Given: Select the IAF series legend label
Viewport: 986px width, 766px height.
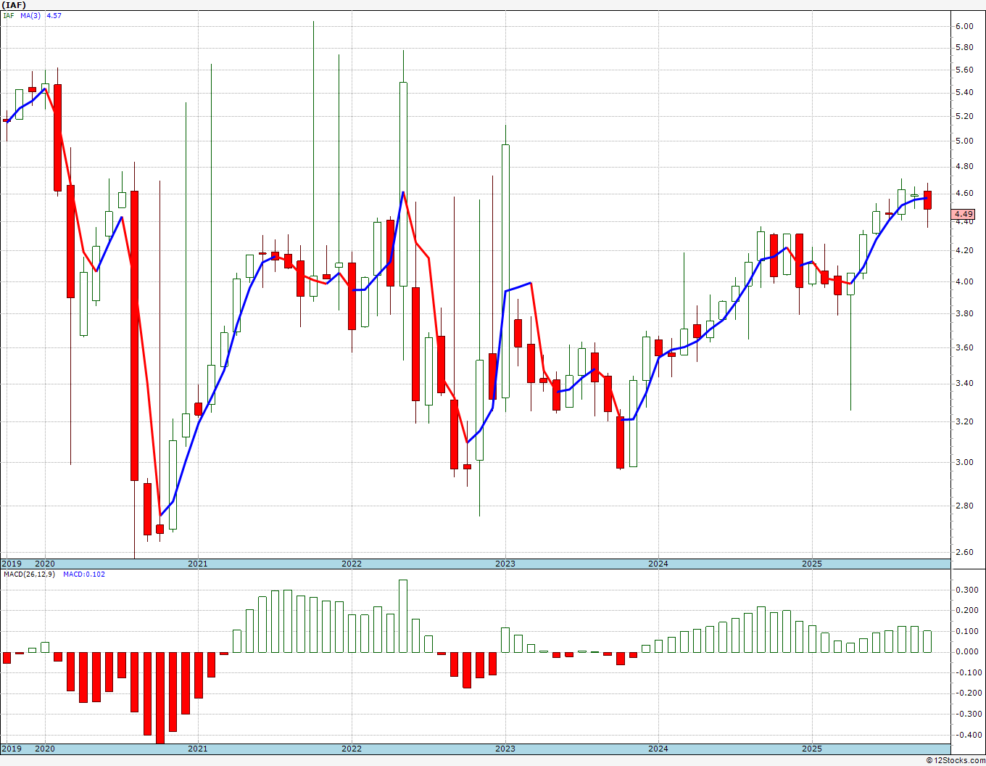Looking at the screenshot, I should click(8, 15).
